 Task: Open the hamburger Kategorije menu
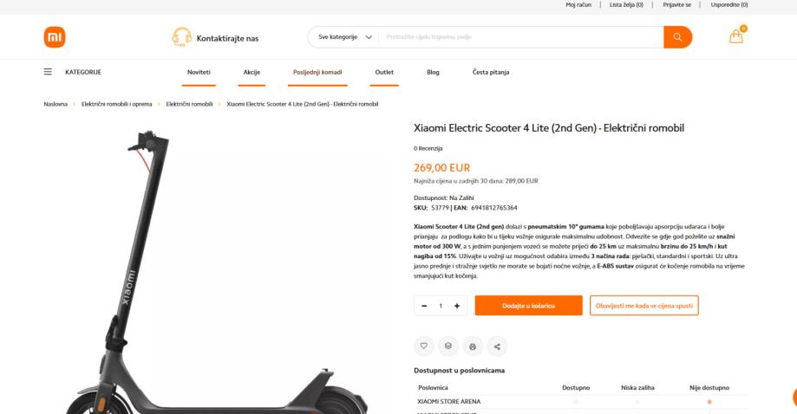[48, 72]
